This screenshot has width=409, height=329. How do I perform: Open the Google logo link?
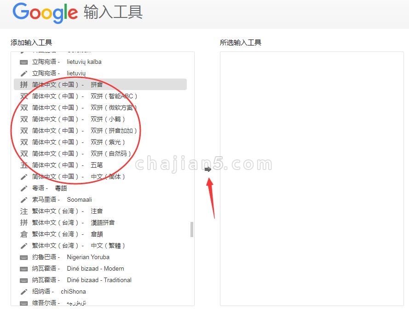click(46, 12)
